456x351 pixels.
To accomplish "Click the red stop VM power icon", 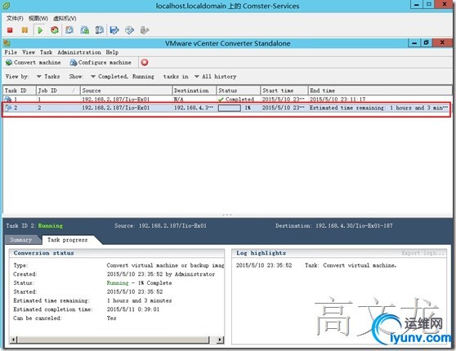I will [10, 30].
